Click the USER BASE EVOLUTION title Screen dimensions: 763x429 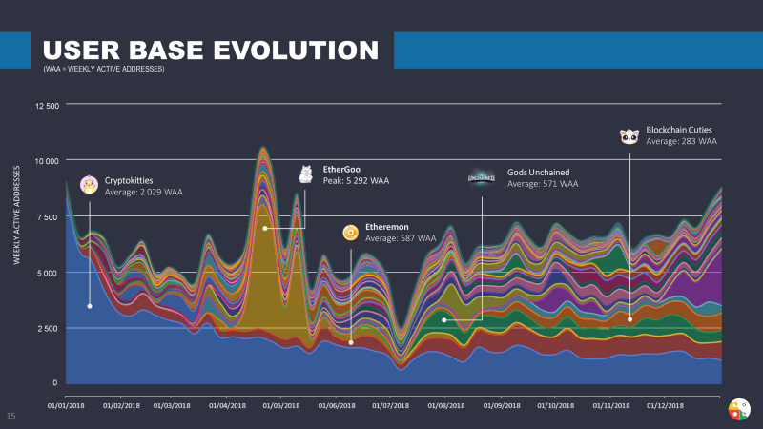[211, 50]
